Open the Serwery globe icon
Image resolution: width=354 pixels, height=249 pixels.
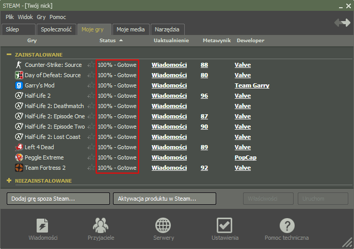pyautogui.click(x=163, y=225)
